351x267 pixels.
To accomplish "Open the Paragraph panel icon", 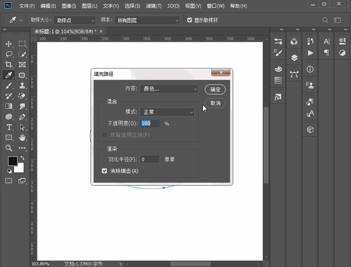I will [326, 53].
